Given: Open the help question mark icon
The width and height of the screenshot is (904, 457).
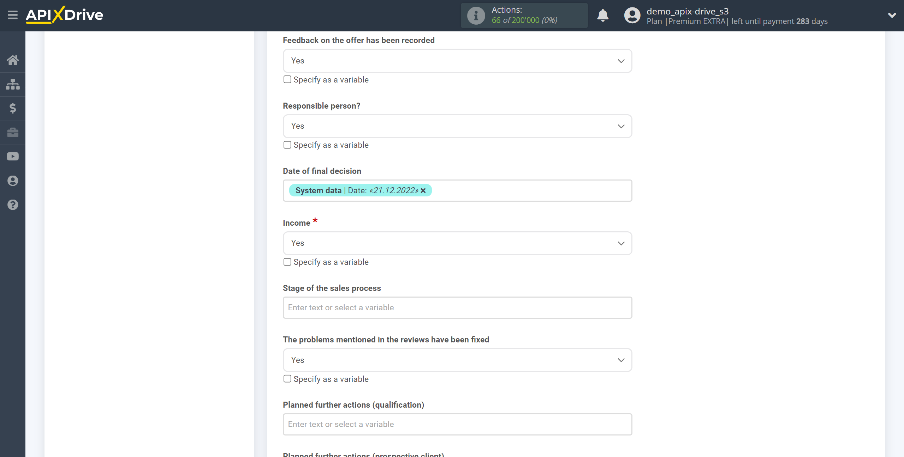Looking at the screenshot, I should 13,205.
